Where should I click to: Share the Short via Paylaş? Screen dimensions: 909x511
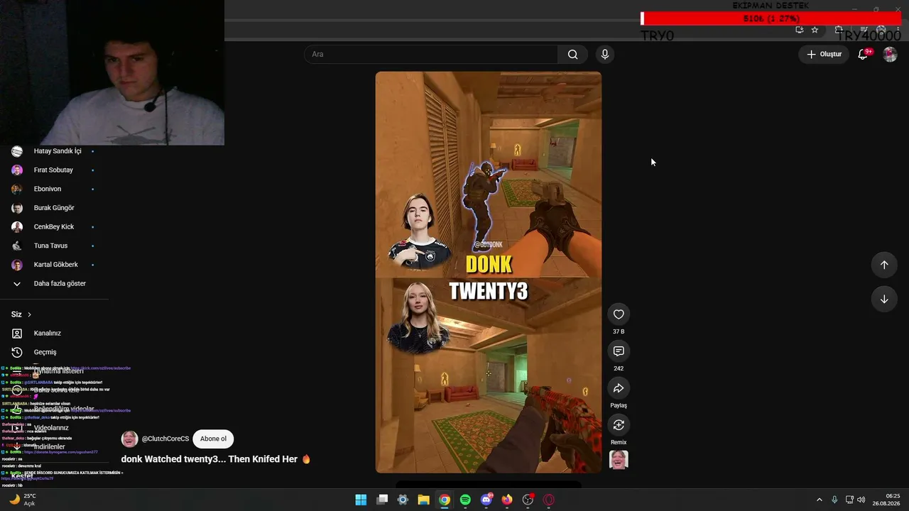(x=619, y=388)
